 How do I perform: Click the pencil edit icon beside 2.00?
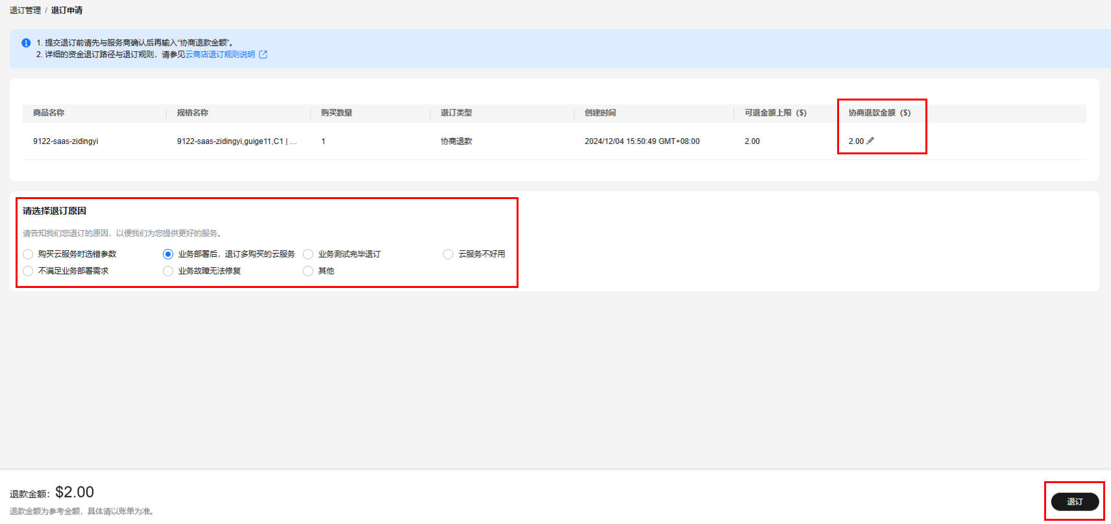point(870,141)
